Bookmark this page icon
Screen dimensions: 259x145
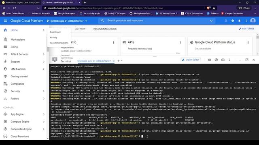point(38,8)
